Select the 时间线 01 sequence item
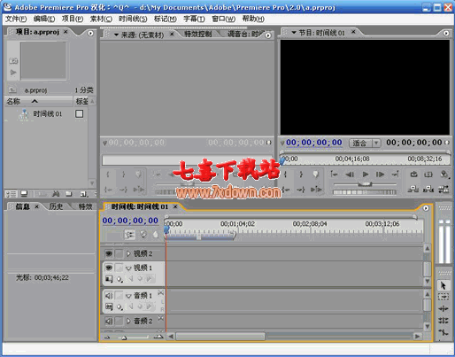This screenshot has height=357, width=455. point(48,114)
